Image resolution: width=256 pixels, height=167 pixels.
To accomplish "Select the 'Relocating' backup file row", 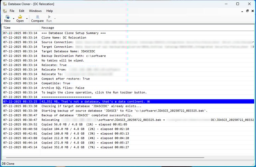I will pos(128,120).
